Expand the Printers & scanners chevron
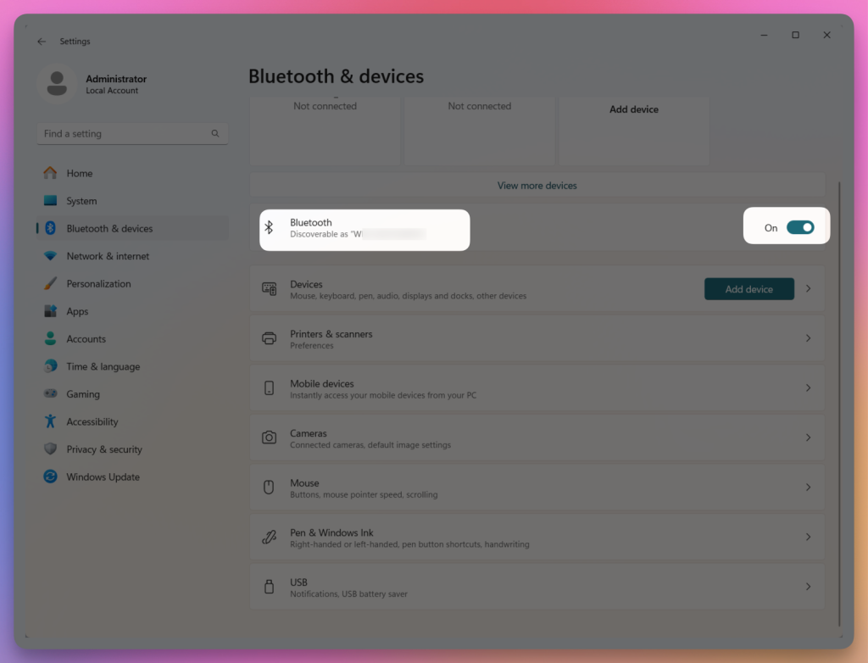Screen dimensions: 868x663 click(x=808, y=338)
